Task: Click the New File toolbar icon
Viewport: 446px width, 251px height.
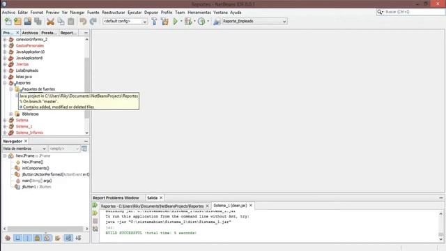Action: [x=8, y=22]
